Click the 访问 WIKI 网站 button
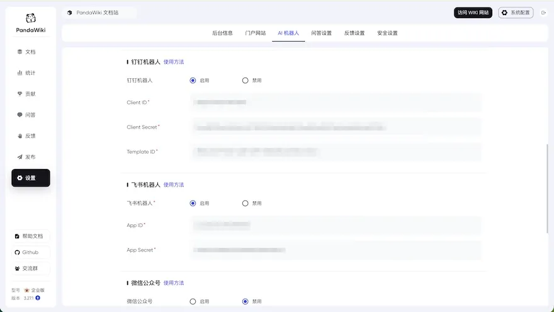The height and width of the screenshot is (312, 554). tap(473, 13)
